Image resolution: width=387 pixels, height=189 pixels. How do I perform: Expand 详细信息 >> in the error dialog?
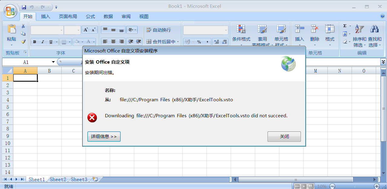tap(104, 137)
